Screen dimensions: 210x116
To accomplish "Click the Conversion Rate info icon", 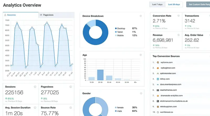I will point(178,16).
